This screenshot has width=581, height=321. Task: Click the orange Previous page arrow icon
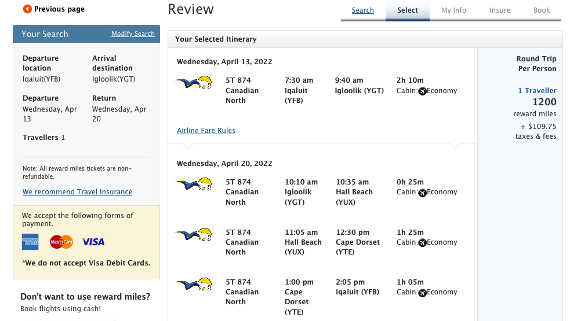click(27, 9)
